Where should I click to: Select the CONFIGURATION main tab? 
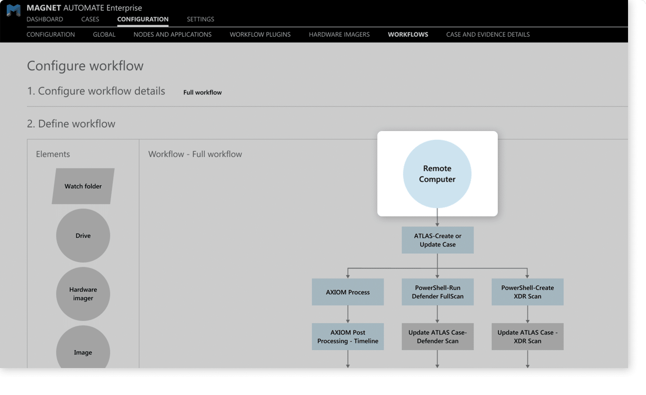[x=143, y=19]
